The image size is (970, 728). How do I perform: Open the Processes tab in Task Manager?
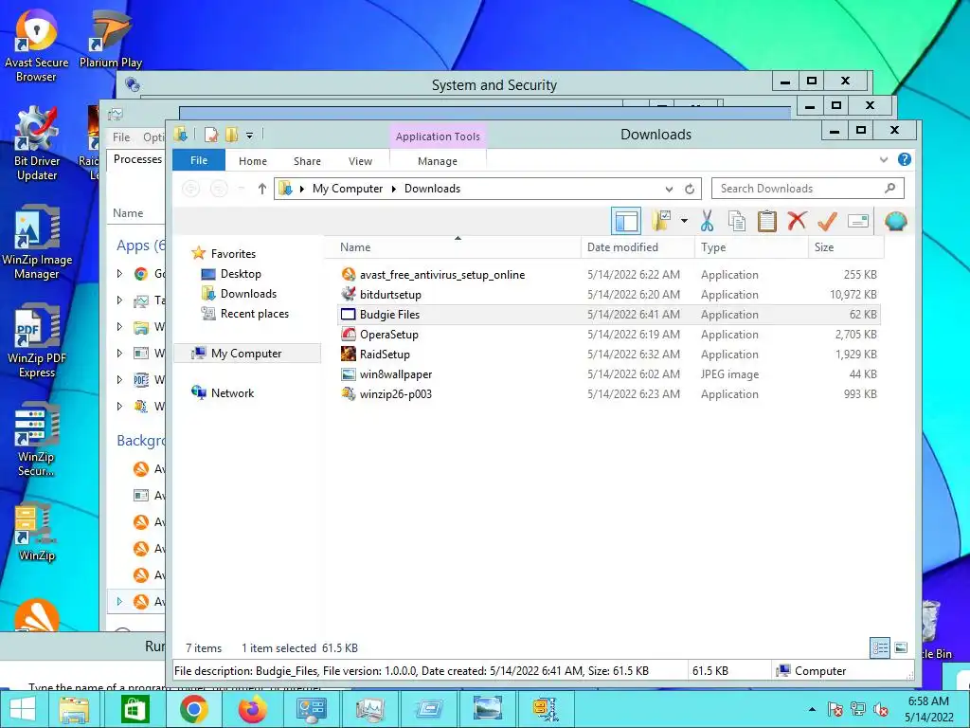137,159
